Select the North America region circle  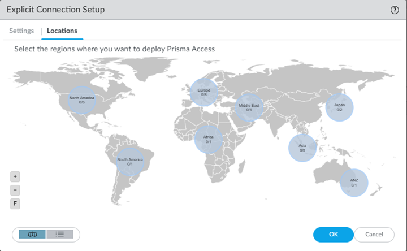(83, 100)
